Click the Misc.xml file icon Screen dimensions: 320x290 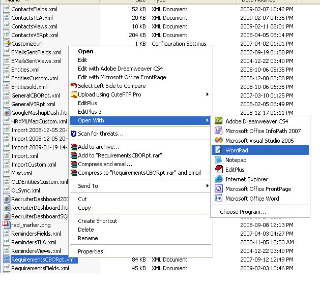(7, 173)
